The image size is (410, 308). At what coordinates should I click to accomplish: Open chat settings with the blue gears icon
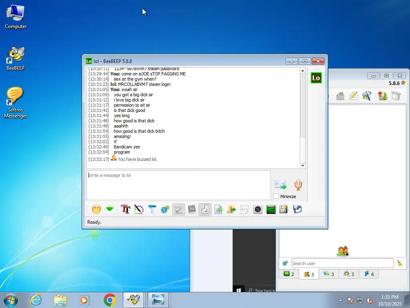point(165,209)
